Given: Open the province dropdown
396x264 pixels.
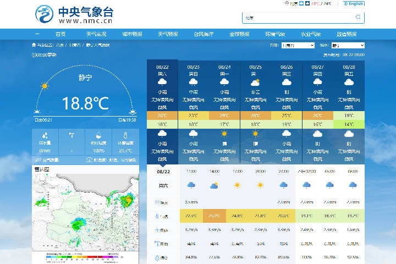Looking at the screenshot, I should pos(298,45).
